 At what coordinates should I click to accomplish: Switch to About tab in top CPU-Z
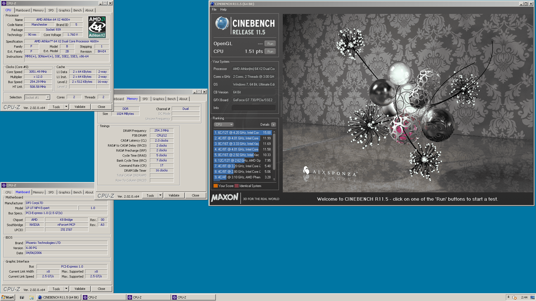[89, 10]
